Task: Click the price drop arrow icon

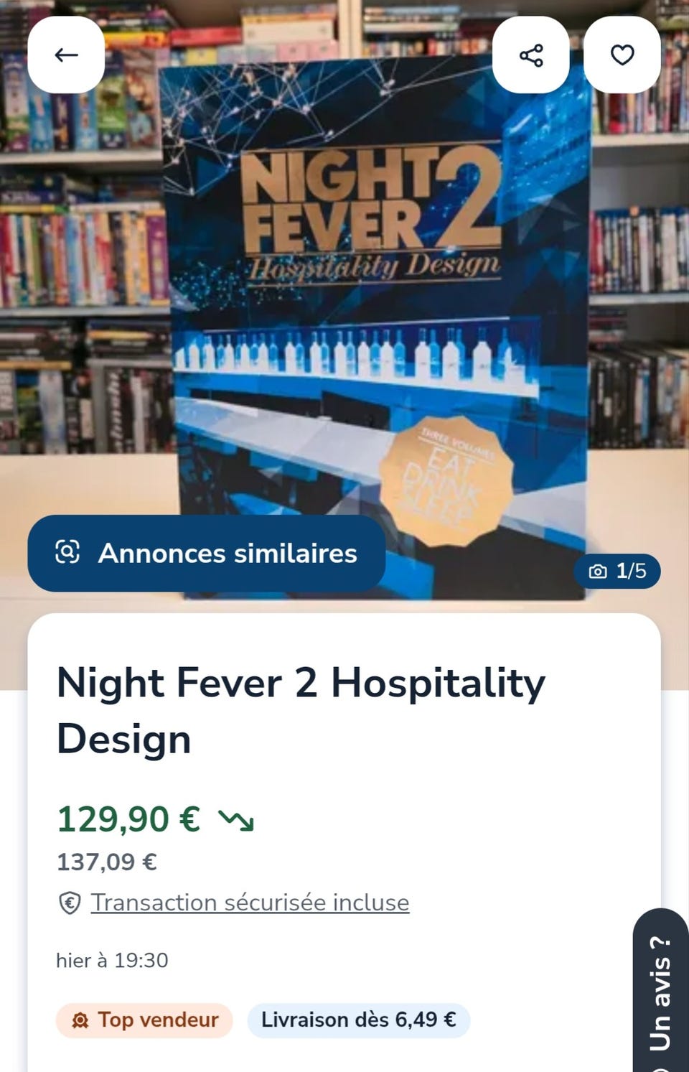Action: click(236, 819)
